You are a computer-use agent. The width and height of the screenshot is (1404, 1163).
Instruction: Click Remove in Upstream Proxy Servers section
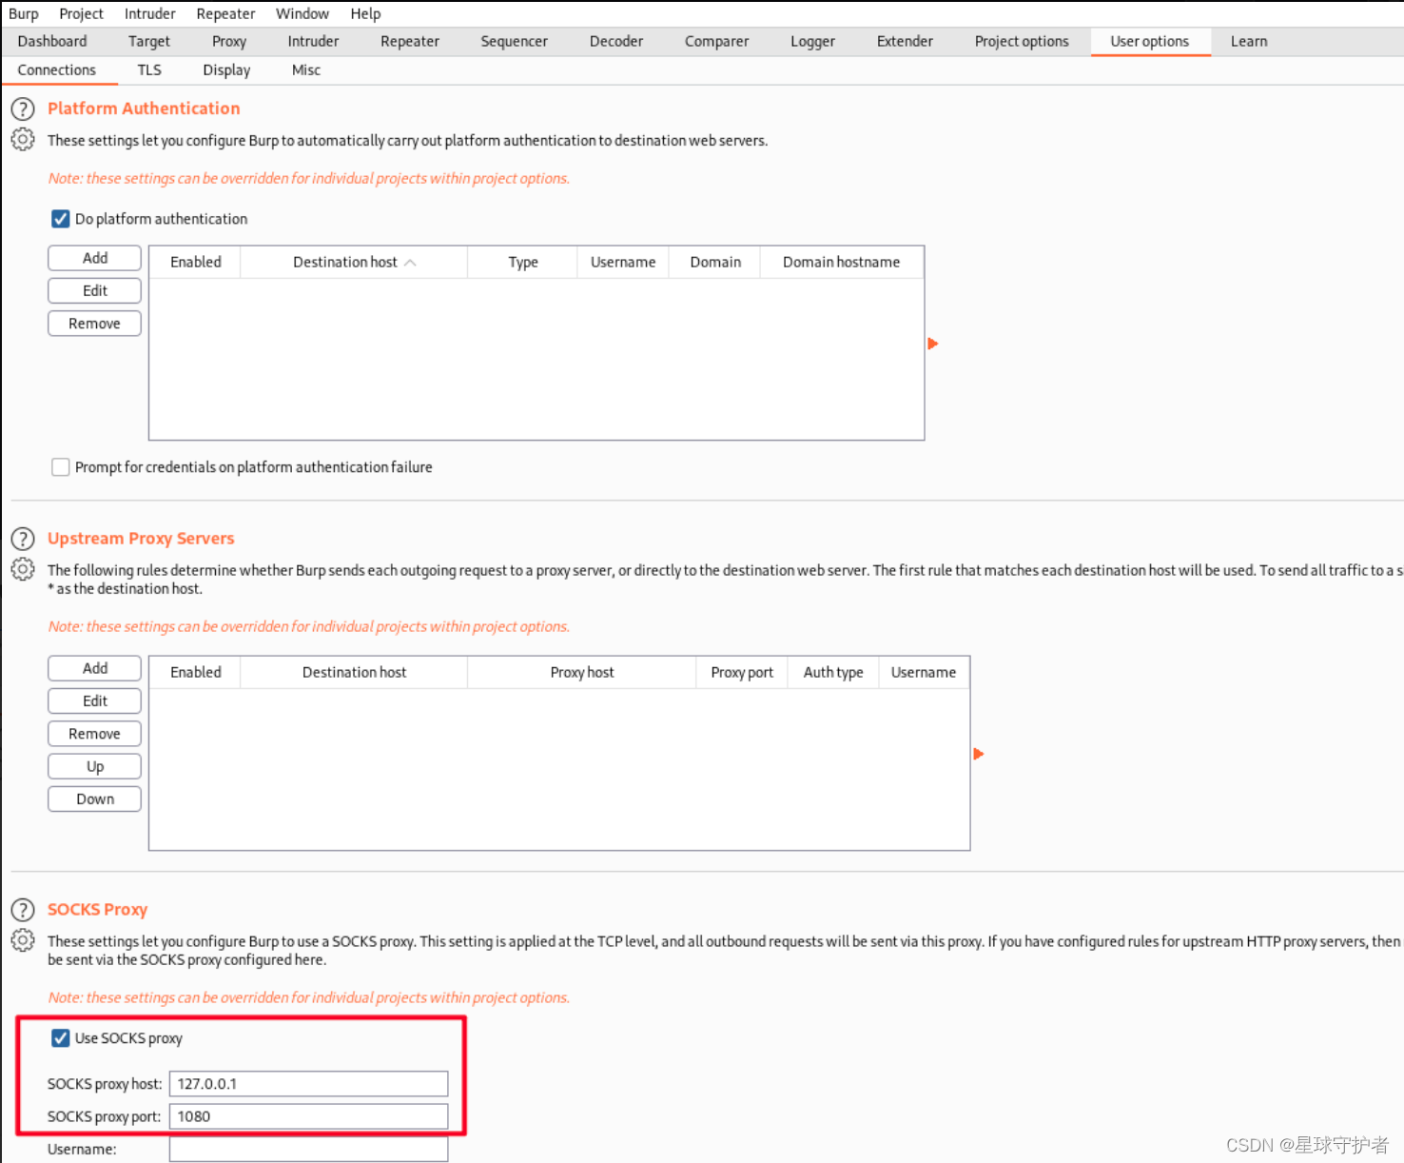click(95, 734)
